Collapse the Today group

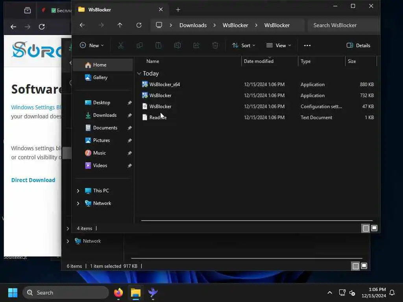click(x=139, y=74)
